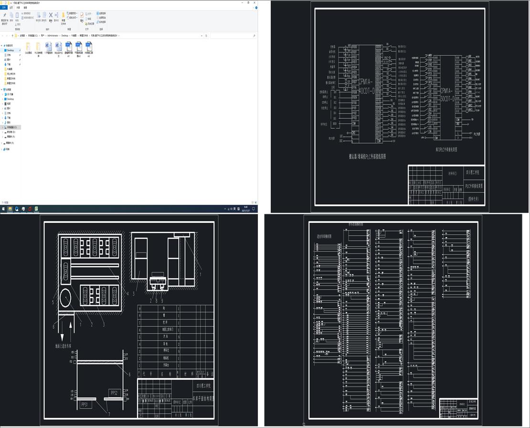The height and width of the screenshot is (428, 530).
Task: Expand Local Disk (C:) tree node
Action: 3,127
